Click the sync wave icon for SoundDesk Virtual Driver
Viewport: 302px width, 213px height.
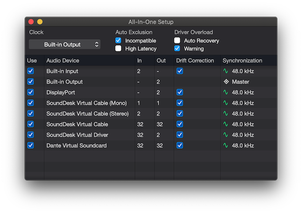(225, 135)
